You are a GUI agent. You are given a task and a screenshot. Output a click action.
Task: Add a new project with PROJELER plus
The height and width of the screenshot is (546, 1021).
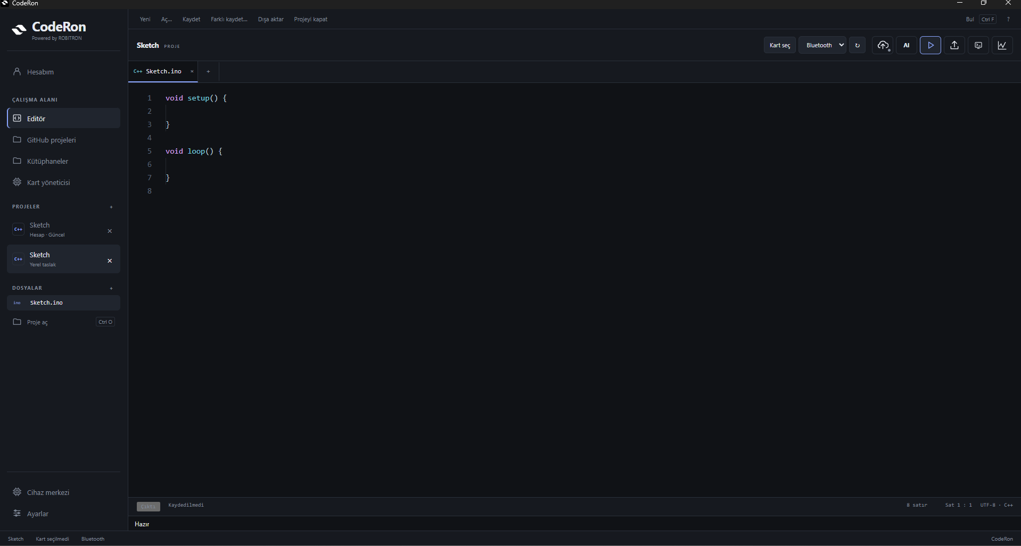(111, 207)
